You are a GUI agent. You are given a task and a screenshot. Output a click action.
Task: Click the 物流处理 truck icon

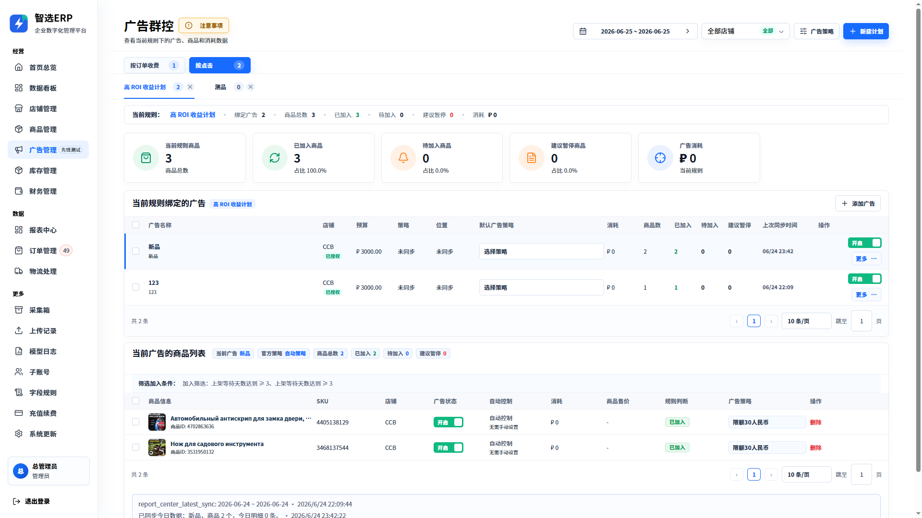click(x=19, y=271)
